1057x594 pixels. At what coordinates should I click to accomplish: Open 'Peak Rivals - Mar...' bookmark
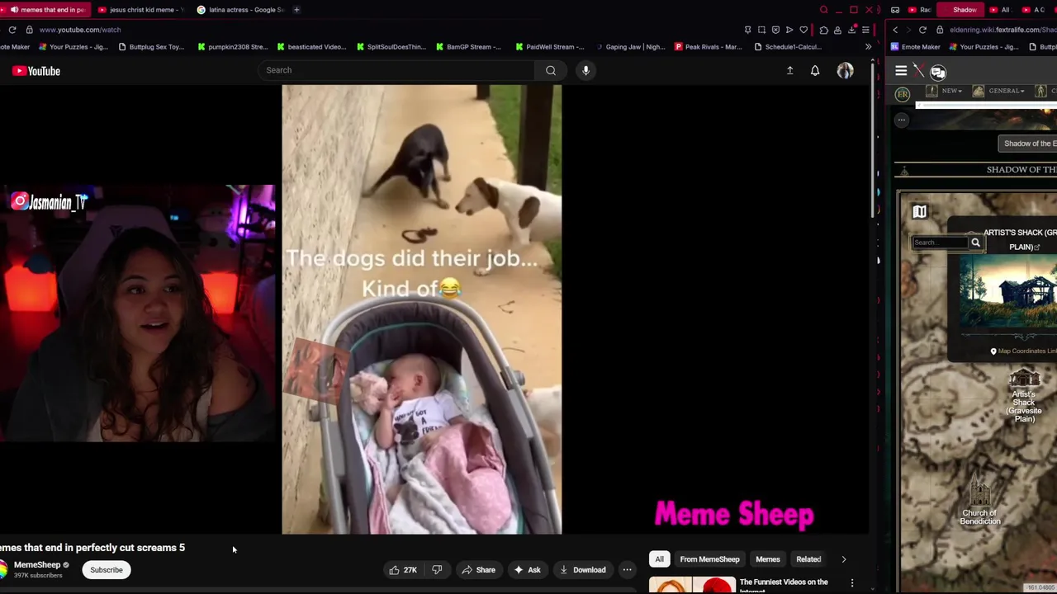coord(709,47)
